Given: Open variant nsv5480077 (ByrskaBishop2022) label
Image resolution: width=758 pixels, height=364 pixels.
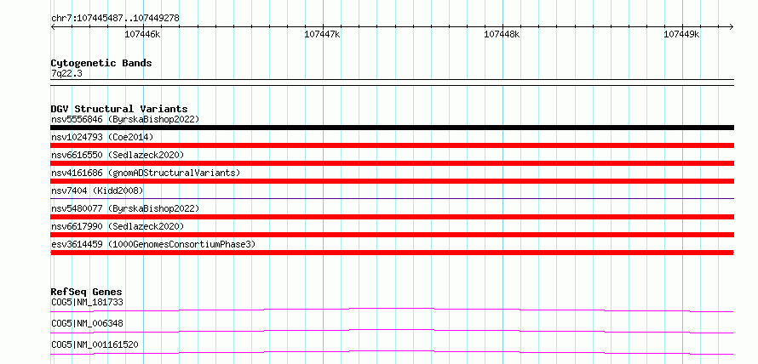Looking at the screenshot, I should click(125, 208).
